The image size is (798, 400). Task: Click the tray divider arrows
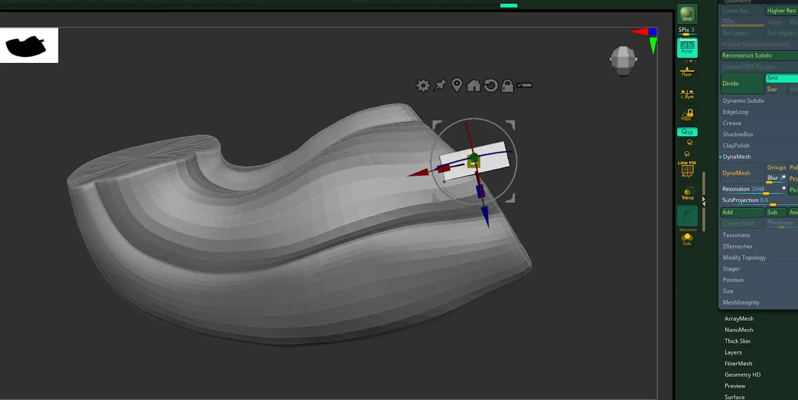tap(704, 201)
